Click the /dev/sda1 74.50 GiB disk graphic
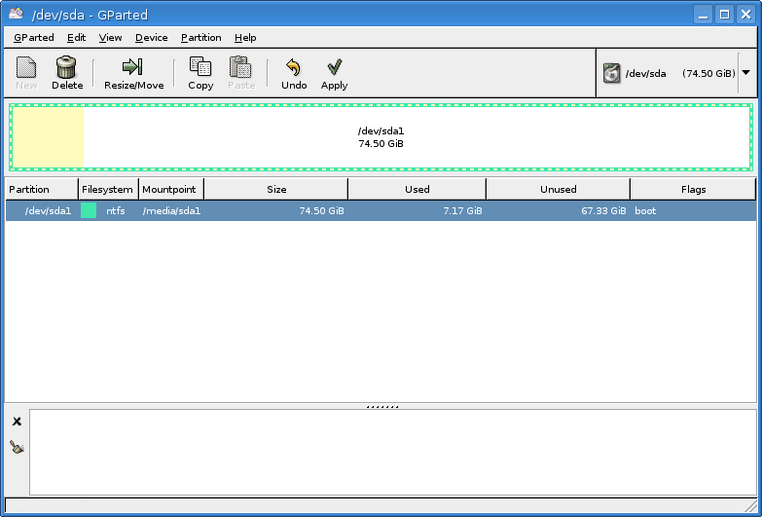Screen dimensions: 762x517 381,137
